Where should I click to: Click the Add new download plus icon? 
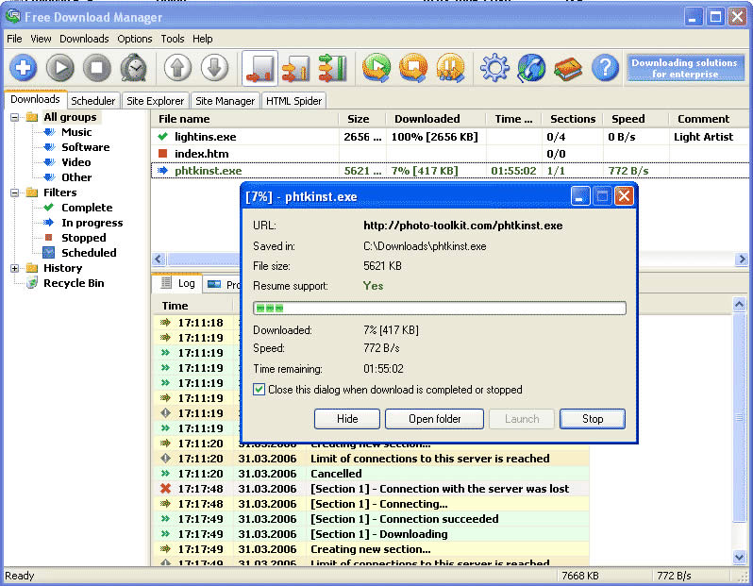click(23, 68)
